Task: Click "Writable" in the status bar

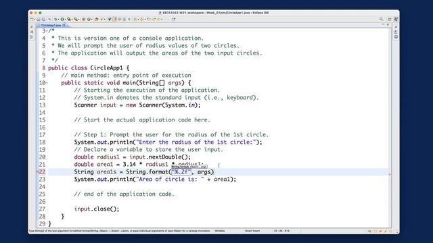Action: (x=220, y=231)
